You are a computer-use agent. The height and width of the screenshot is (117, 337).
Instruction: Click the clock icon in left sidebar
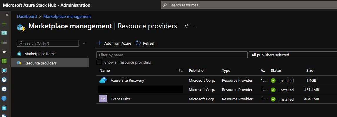[4, 89]
